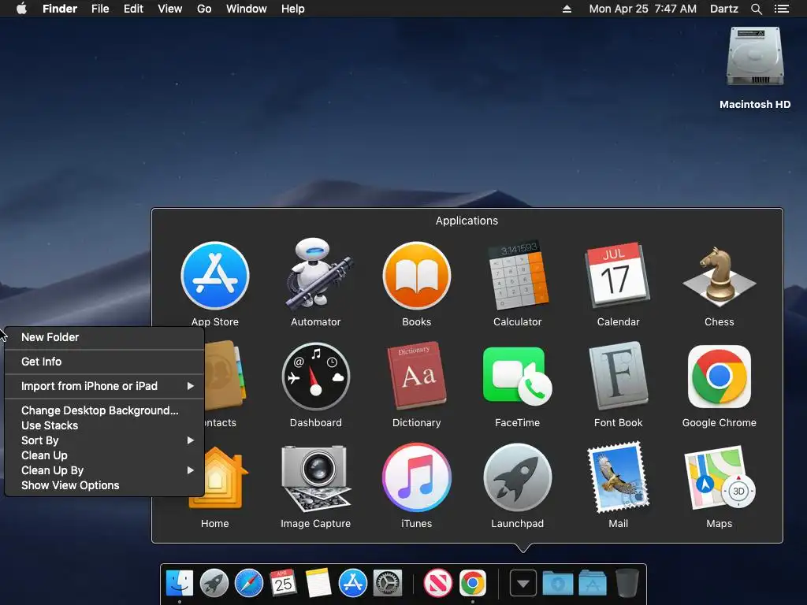The width and height of the screenshot is (807, 605).
Task: Open the Go menu
Action: (x=204, y=9)
